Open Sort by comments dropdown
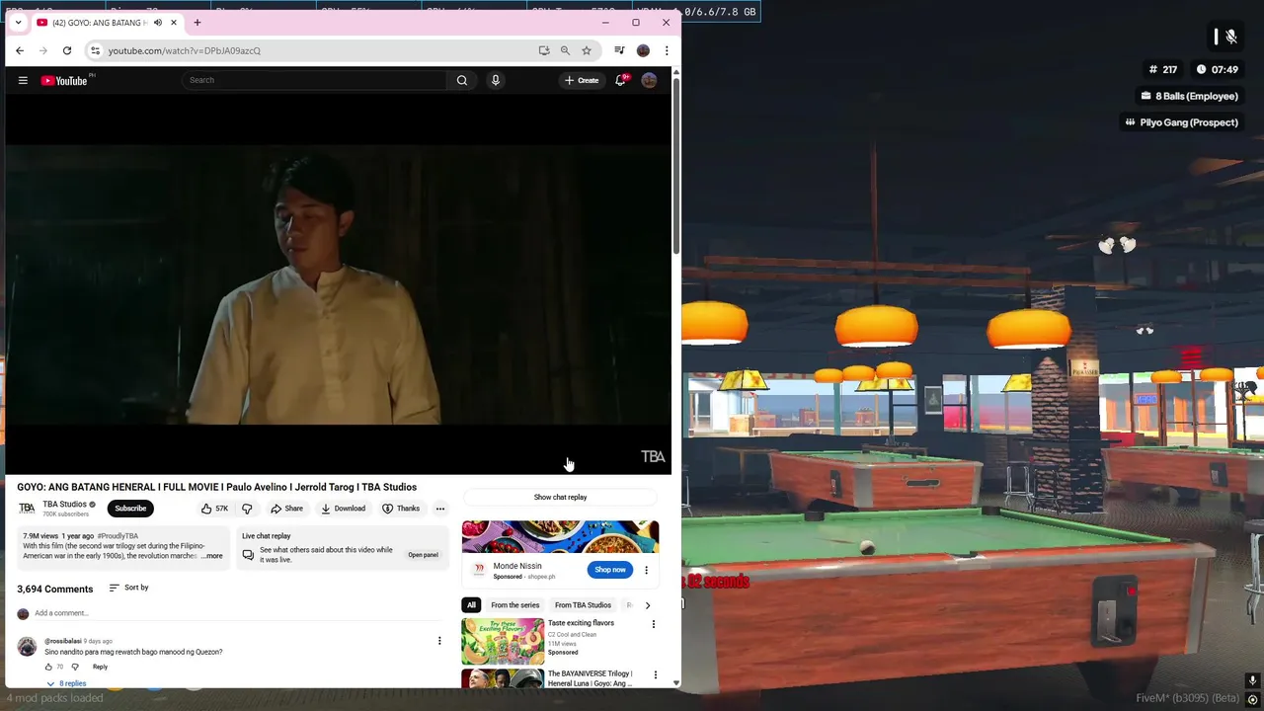Viewport: 1264px width, 711px height. (129, 588)
